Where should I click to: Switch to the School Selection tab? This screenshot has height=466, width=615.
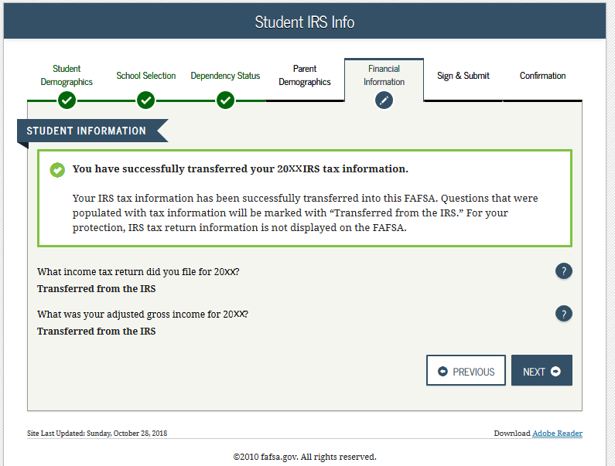point(146,76)
